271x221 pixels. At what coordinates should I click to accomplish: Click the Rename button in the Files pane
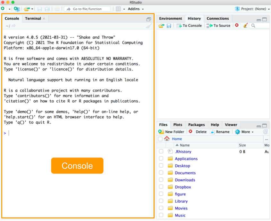coord(220,132)
